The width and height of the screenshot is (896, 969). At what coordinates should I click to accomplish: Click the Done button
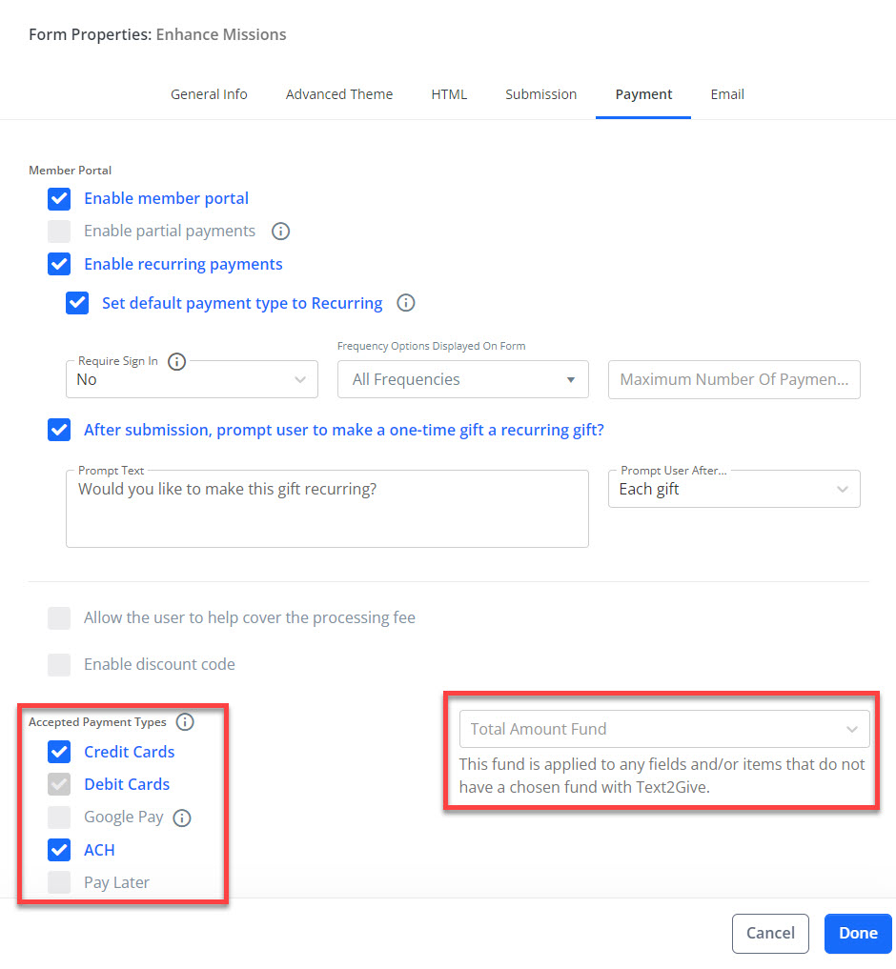point(858,933)
